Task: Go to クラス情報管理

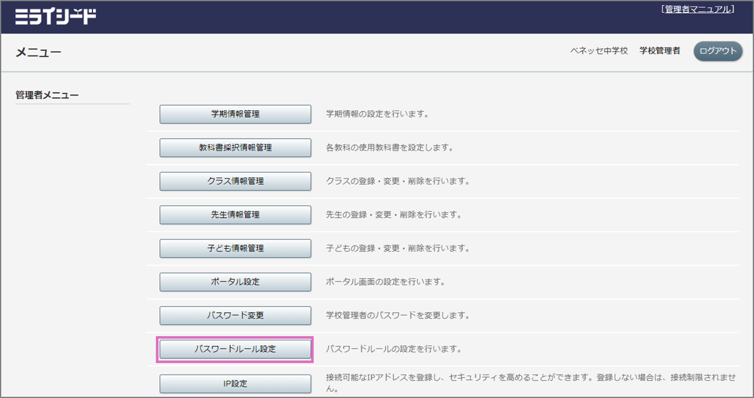Action: point(235,181)
